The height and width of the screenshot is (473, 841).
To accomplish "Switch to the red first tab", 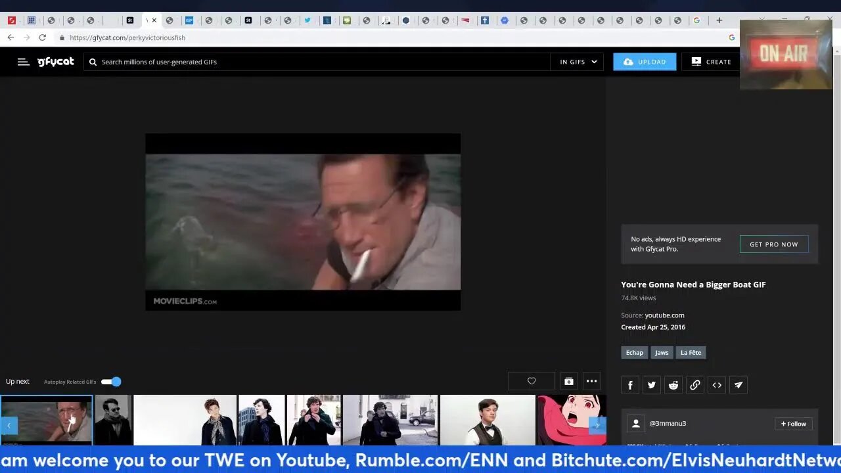I will (12, 20).
